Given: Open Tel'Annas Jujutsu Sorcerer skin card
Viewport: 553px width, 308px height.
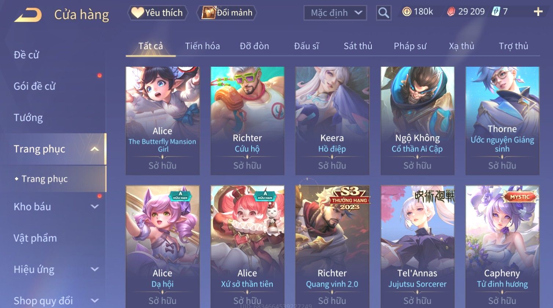Looking at the screenshot, I should point(417,246).
